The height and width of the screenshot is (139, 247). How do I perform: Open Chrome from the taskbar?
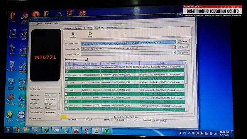click(x=17, y=130)
